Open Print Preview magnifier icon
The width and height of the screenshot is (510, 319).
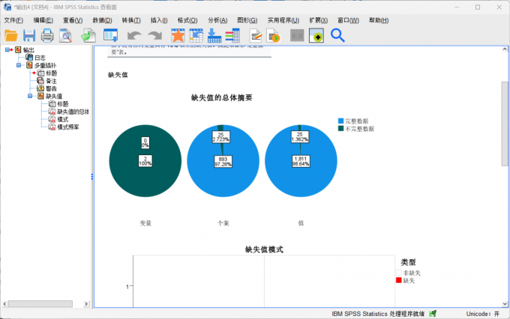pos(65,35)
